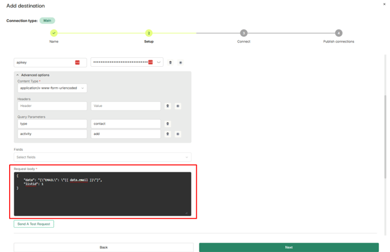Click the 'contact' query value field
Image resolution: width=390 pixels, height=252 pixels.
(x=126, y=124)
